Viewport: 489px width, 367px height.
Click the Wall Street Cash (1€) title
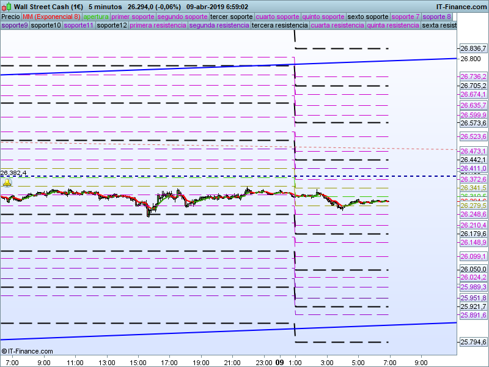click(x=48, y=7)
